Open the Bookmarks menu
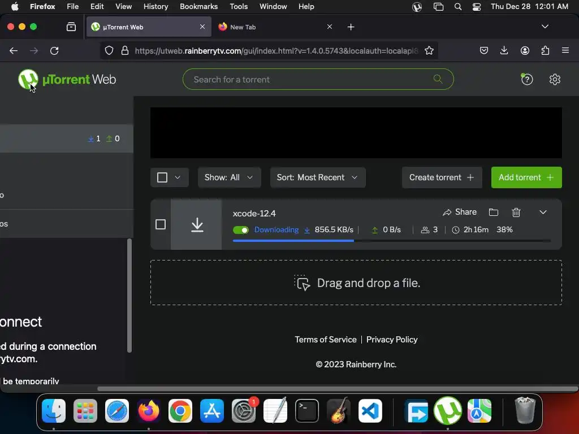 (x=198, y=7)
